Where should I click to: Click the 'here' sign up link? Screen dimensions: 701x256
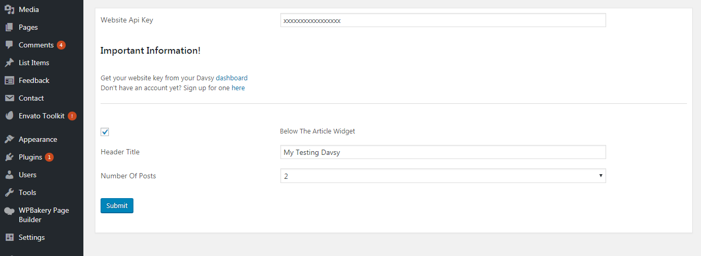[238, 88]
